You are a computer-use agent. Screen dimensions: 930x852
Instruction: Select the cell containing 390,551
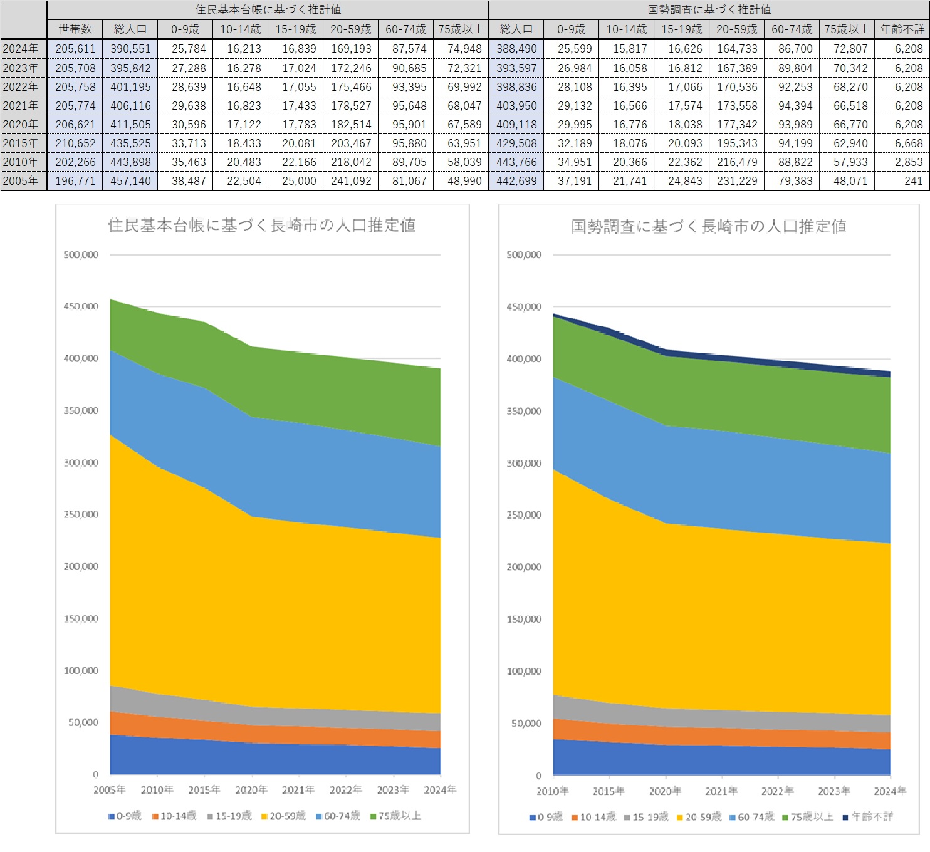(130, 49)
